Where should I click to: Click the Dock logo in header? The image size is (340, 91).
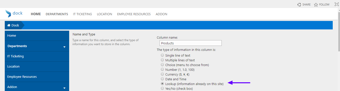click(x=14, y=14)
